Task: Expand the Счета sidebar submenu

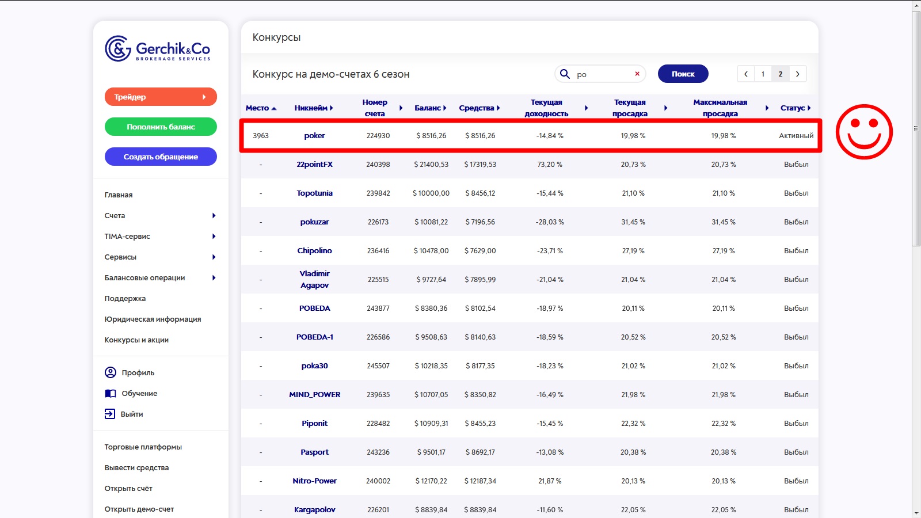Action: pyautogui.click(x=214, y=216)
